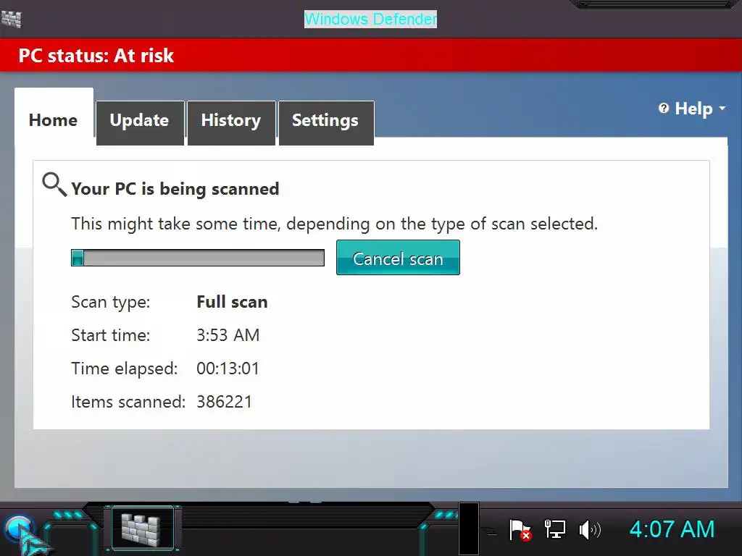Open Windows Defender from the taskbar
742x556 pixels.
(141, 528)
